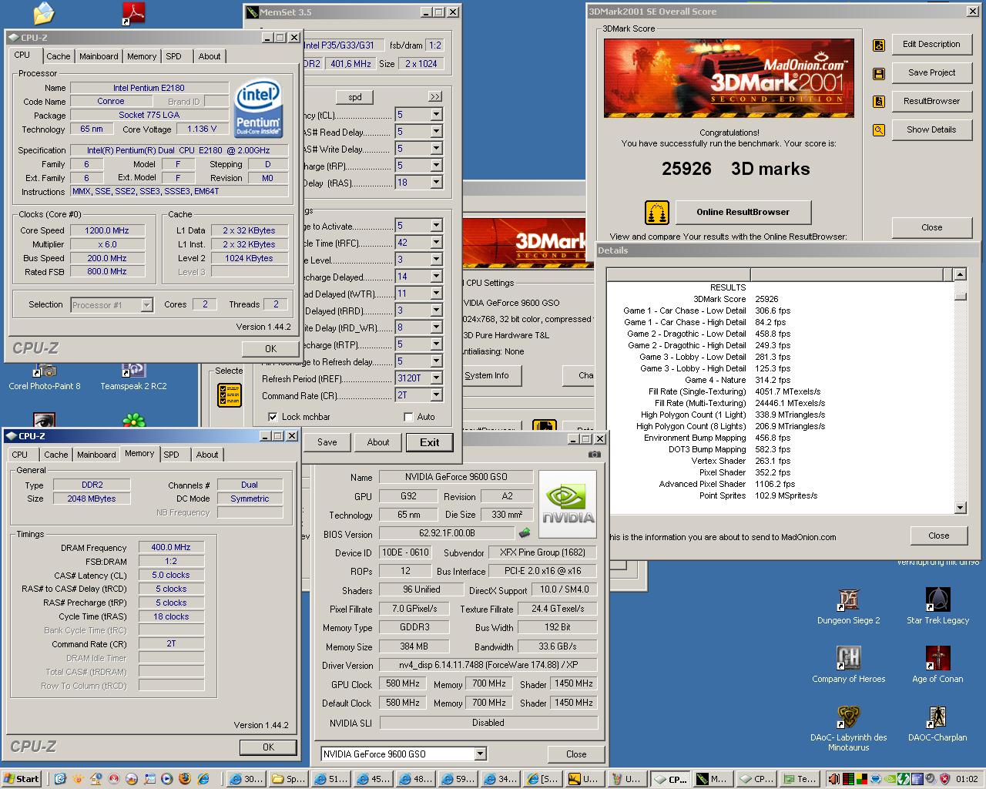Open Refresh Period tREF dropdown

tap(436, 378)
